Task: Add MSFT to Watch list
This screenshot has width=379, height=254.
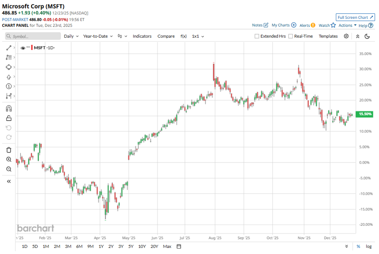Action: tap(327, 25)
